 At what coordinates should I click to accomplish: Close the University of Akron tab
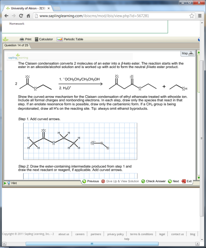click(x=49, y=8)
